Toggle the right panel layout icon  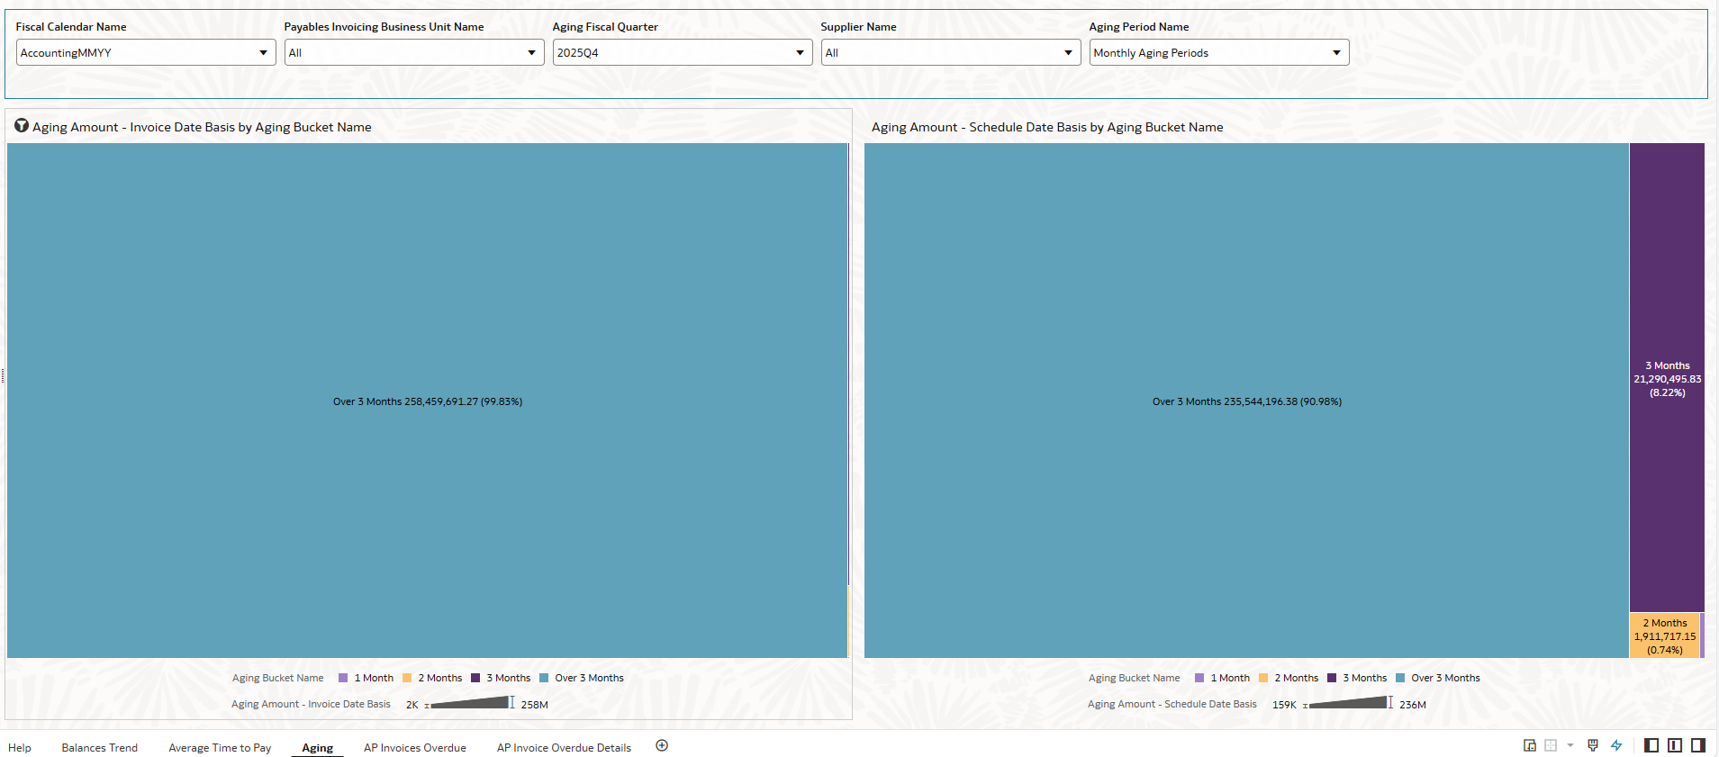tap(1698, 745)
